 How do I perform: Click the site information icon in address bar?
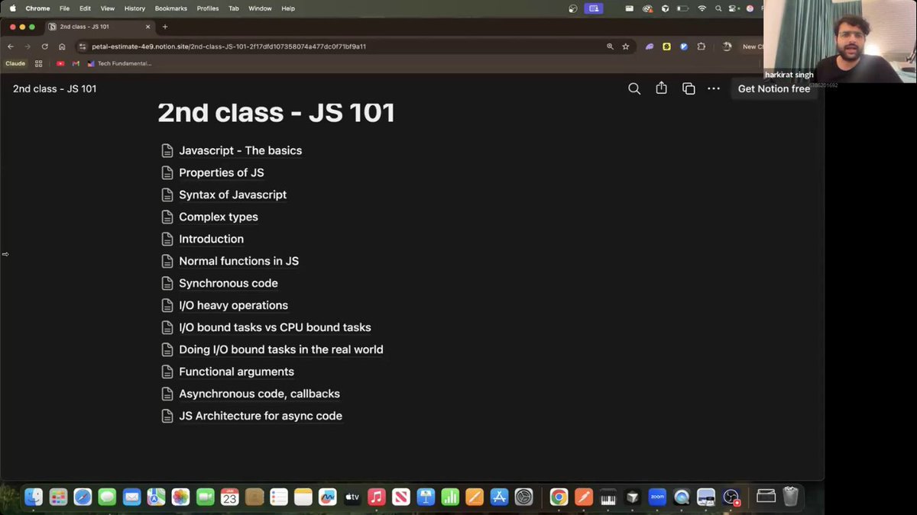coord(81,47)
